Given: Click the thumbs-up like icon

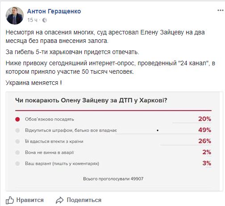Looking at the screenshot, I should [x=10, y=200].
